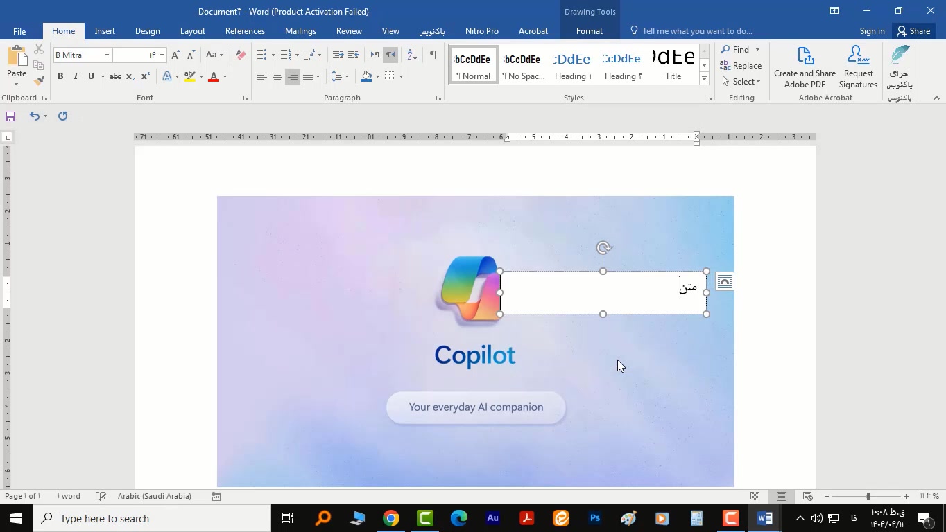Screen dimensions: 946x532
Task: Decrease the paragraph indent
Action: click(338, 55)
